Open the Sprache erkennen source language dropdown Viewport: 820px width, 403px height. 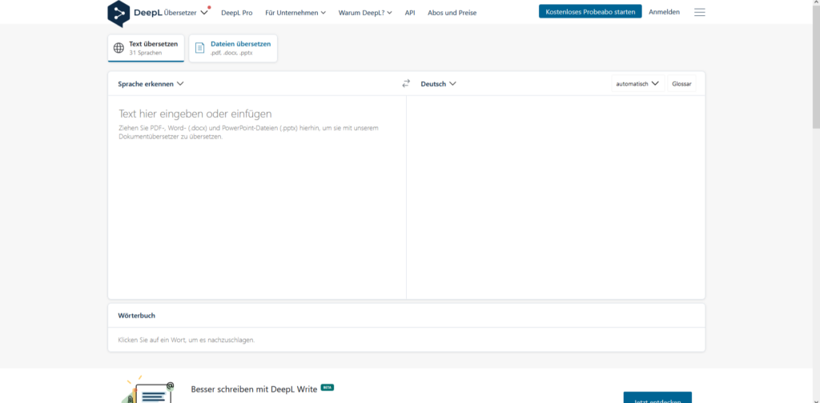[x=151, y=83]
